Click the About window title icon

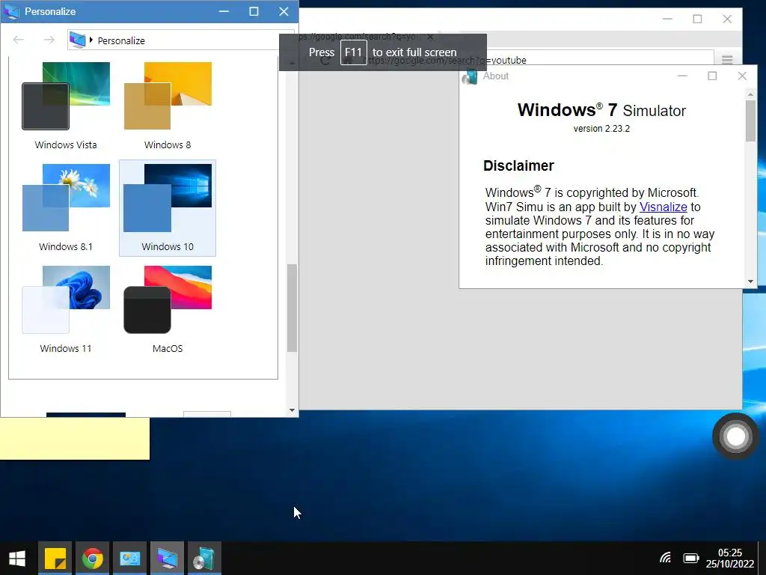coord(470,77)
